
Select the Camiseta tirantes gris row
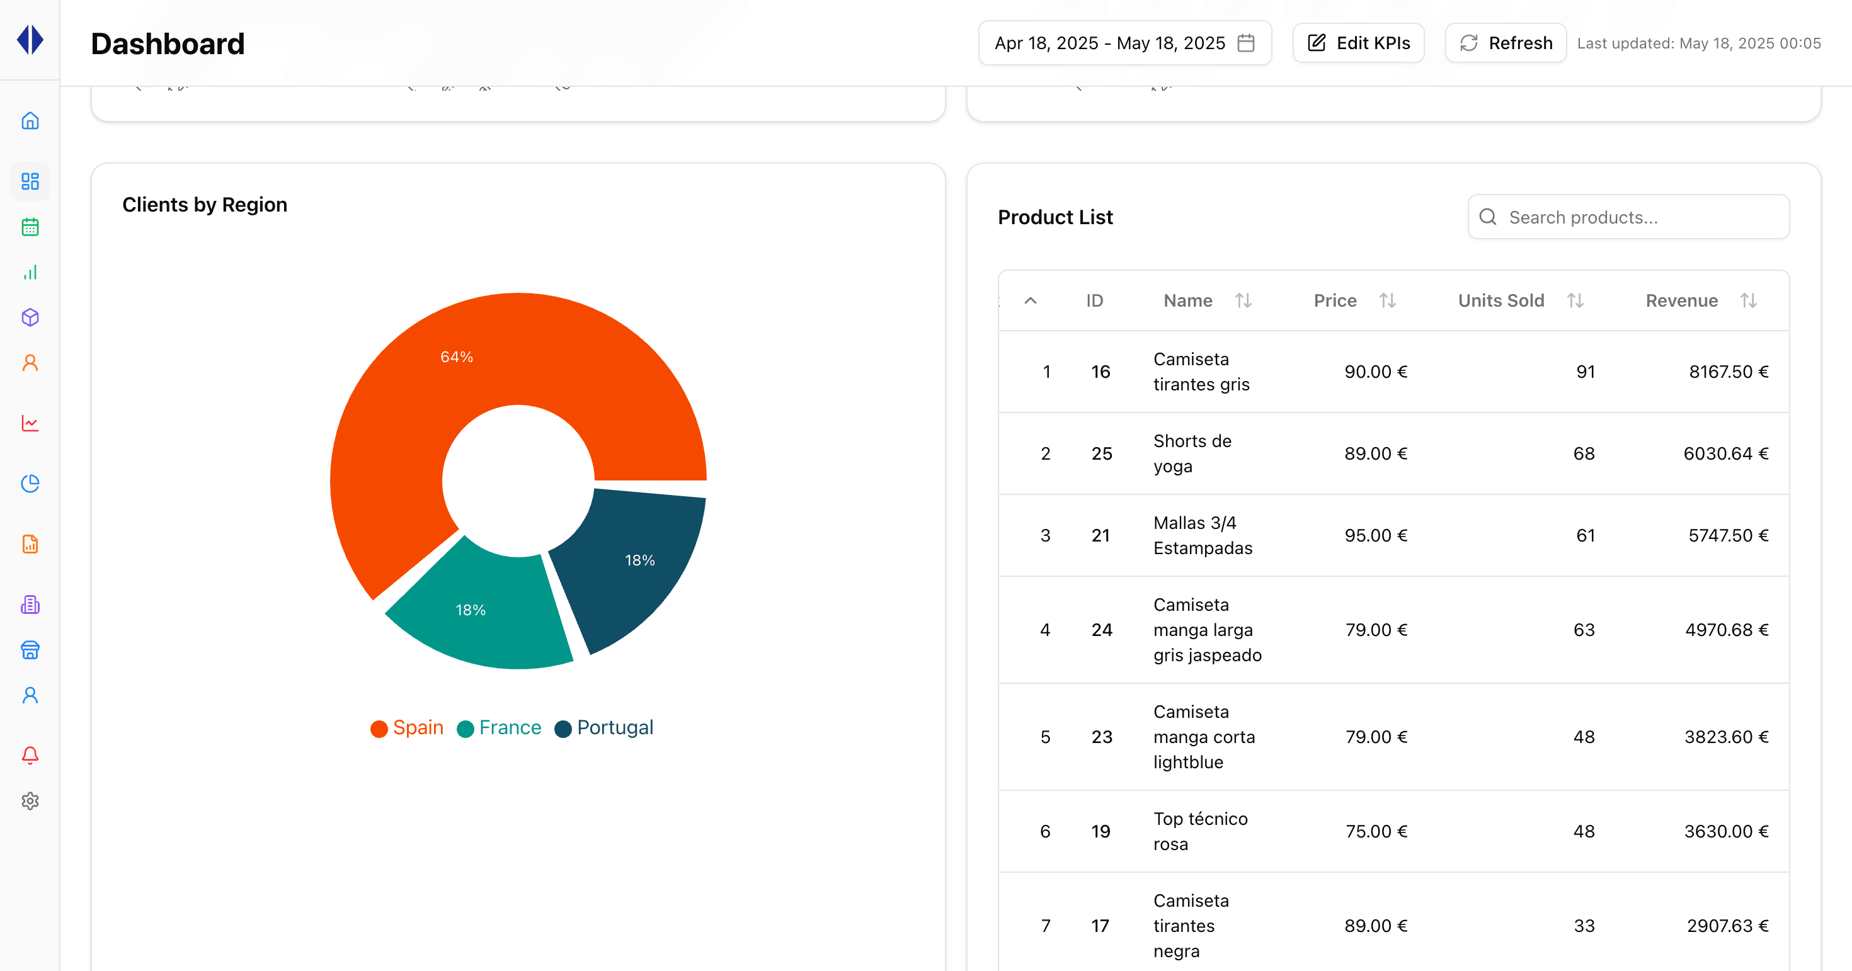1393,372
